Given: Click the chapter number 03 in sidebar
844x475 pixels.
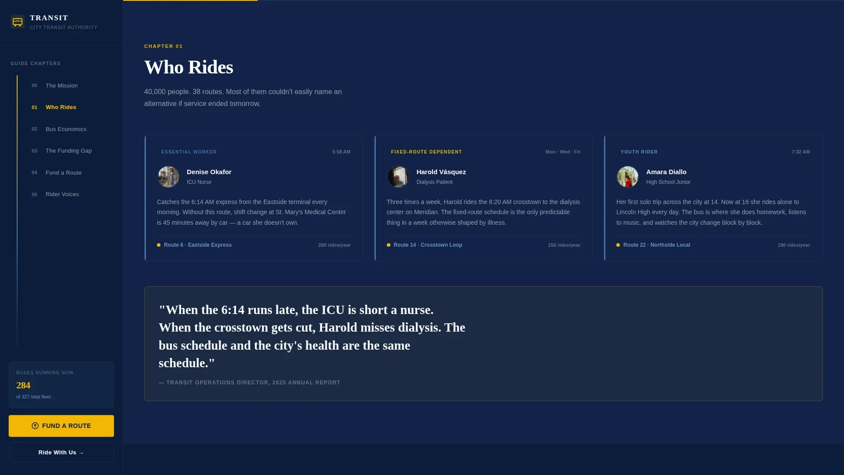Looking at the screenshot, I should click(34, 151).
